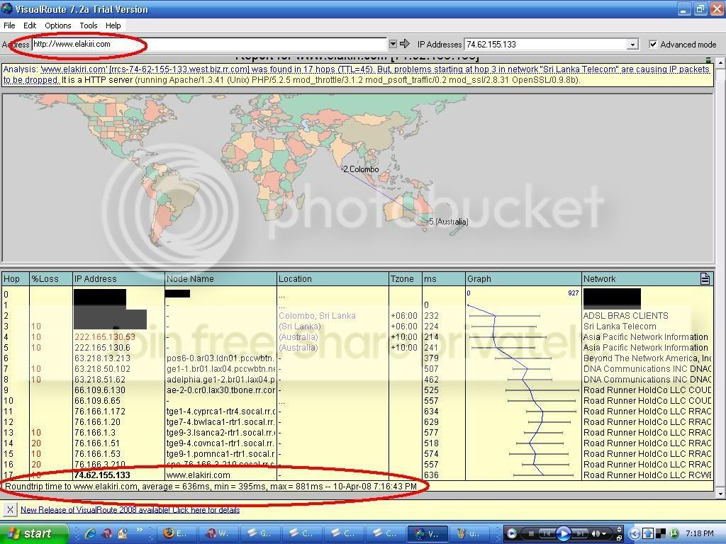The height and width of the screenshot is (544, 726).
Task: Click node name www.elakiri.com in last row
Action: tap(199, 475)
